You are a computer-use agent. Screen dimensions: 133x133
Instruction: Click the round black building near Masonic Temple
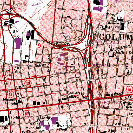pyautogui.click(x=38, y=103)
